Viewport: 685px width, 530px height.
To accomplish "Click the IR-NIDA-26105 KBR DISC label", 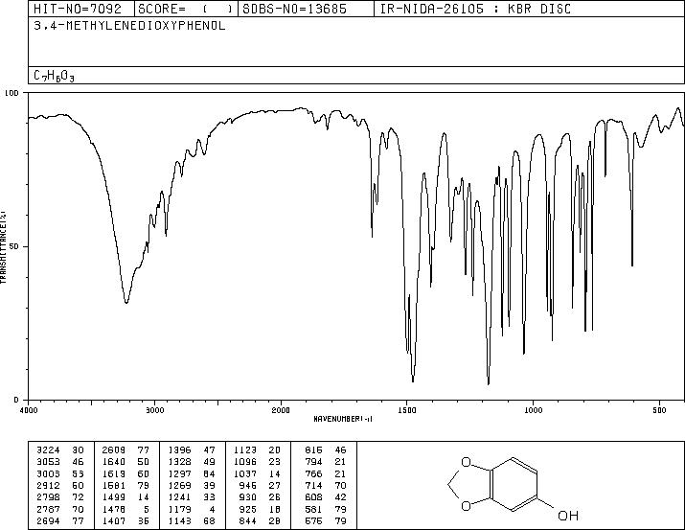I will tap(475, 9).
